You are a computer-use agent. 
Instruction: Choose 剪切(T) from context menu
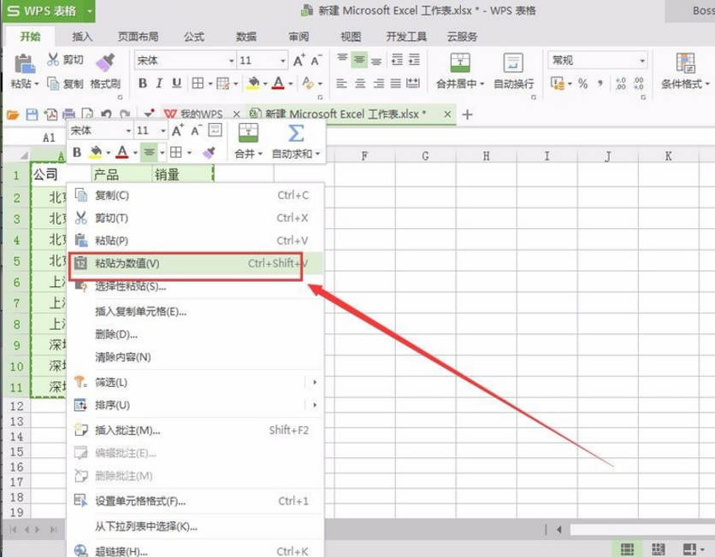(196, 218)
